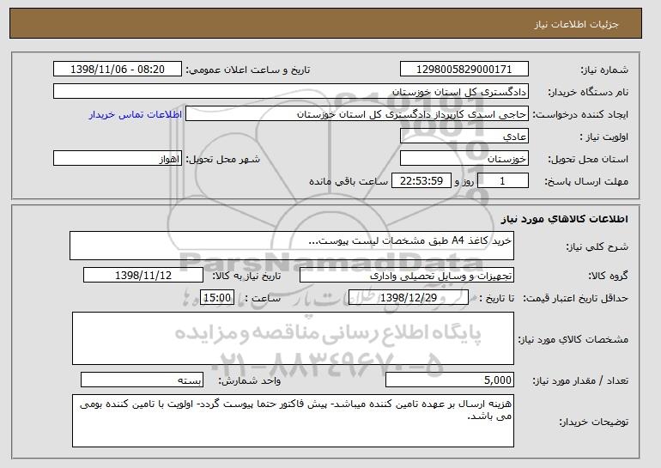Viewport: 661px width, 468px height.
Task: Click the quantity field showing 5,000
Action: tap(450, 380)
